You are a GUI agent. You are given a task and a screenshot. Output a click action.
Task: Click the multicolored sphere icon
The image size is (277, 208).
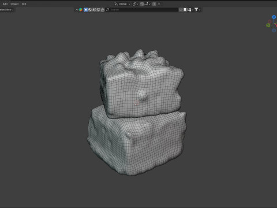[81, 10]
